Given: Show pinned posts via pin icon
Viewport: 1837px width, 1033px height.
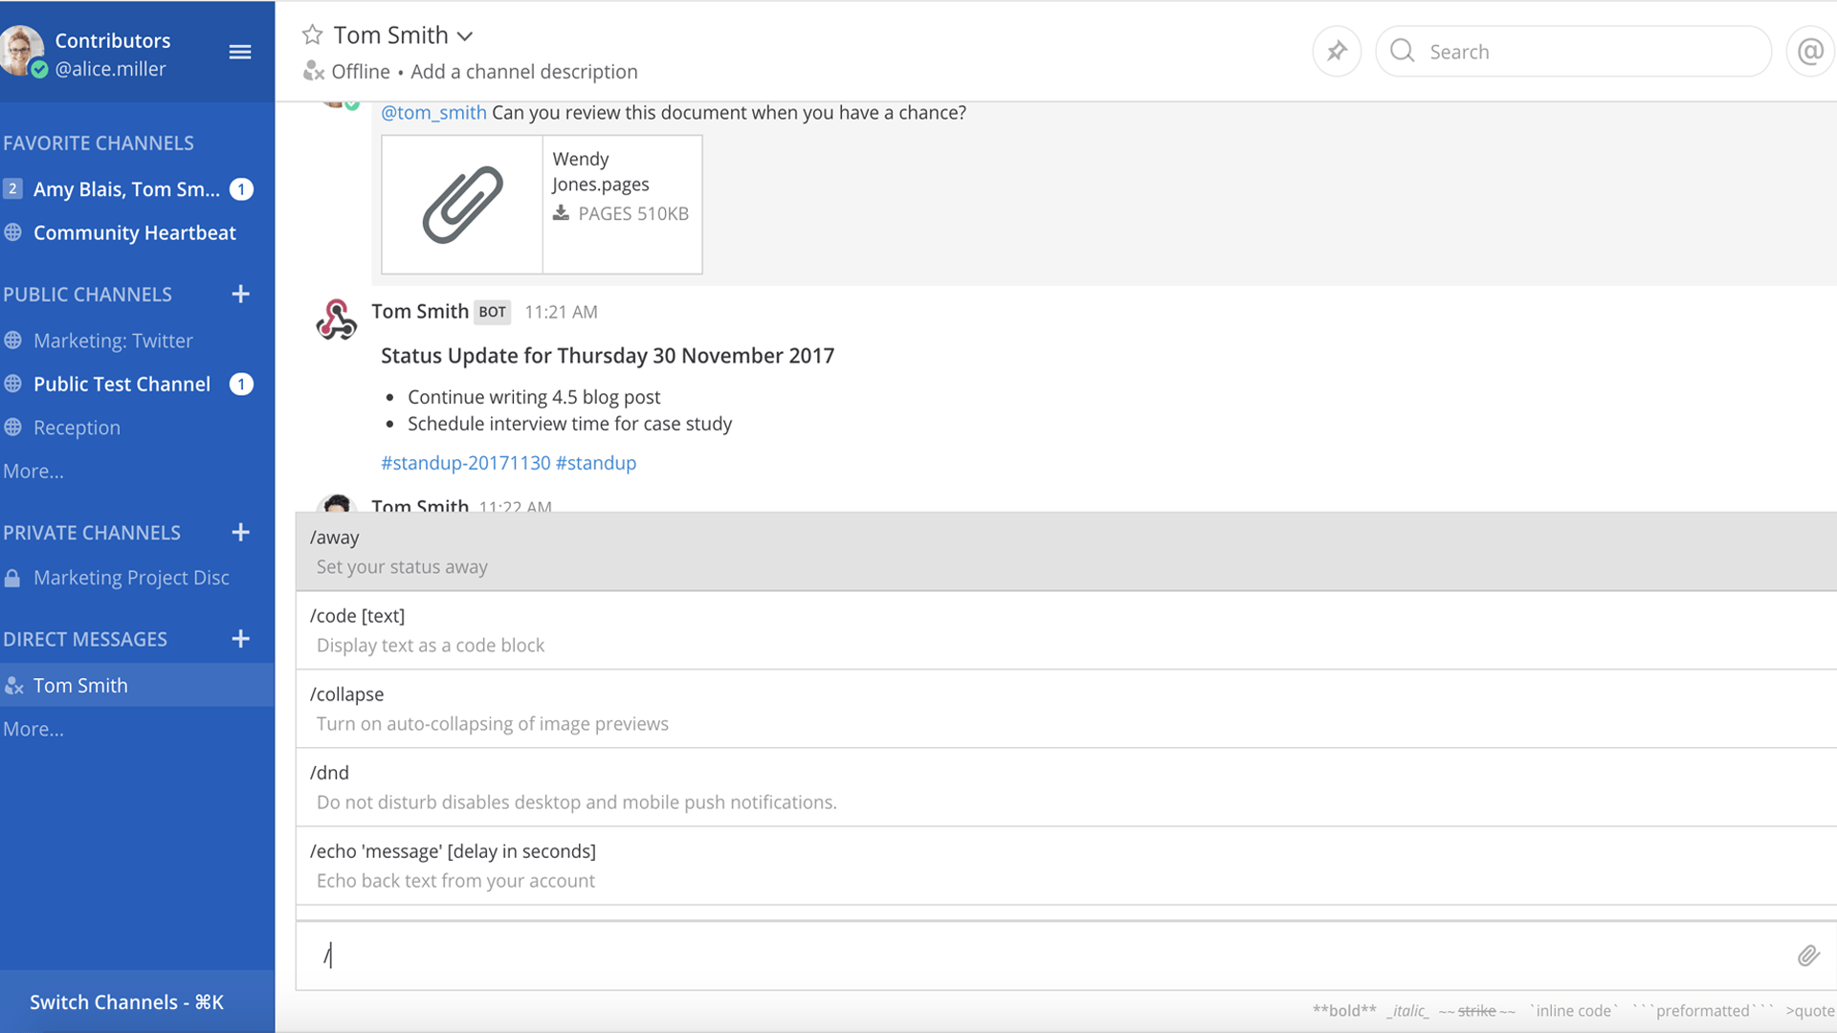Looking at the screenshot, I should (x=1337, y=52).
